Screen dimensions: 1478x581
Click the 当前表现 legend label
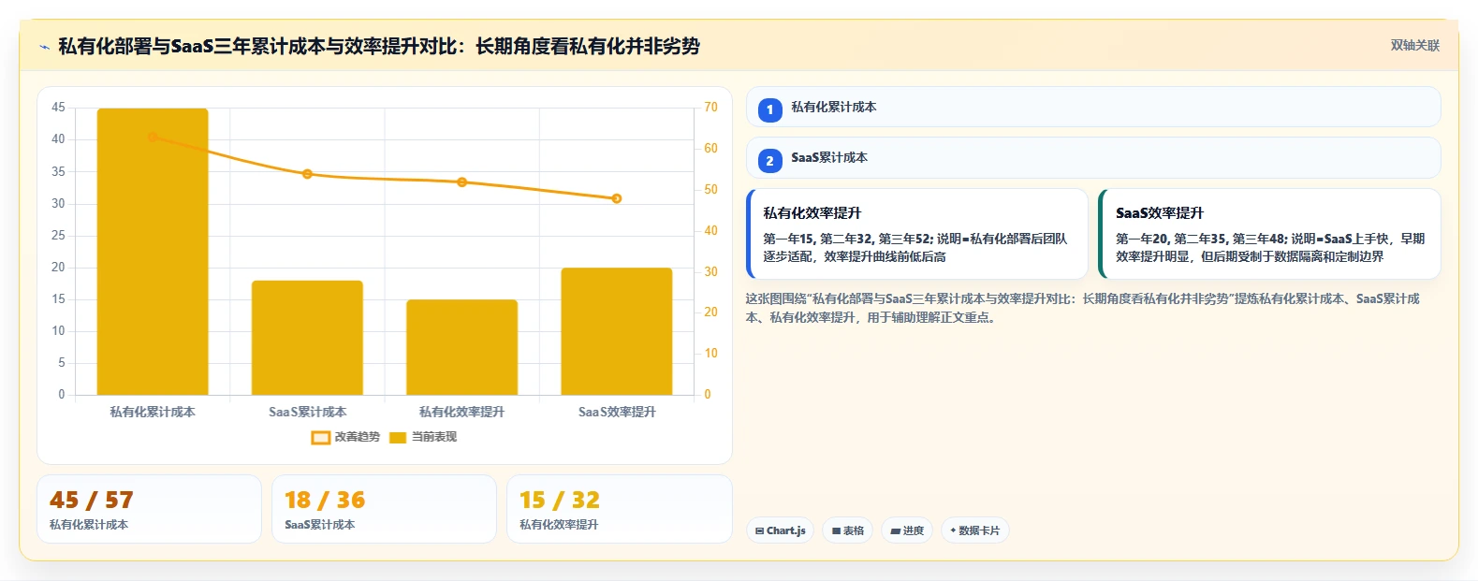pos(434,437)
